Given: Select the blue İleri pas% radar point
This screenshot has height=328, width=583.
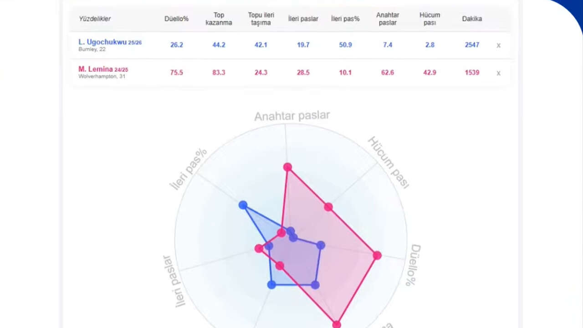Looking at the screenshot, I should point(243,205).
